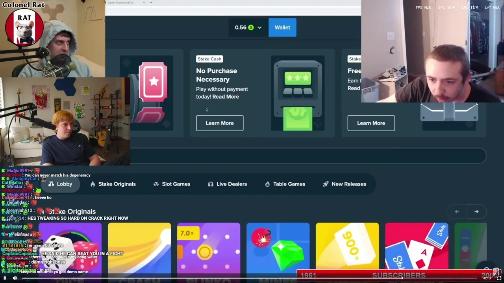
Task: Click the Stake Cash tag on the No Purchase Necessary card
Action: tap(209, 59)
